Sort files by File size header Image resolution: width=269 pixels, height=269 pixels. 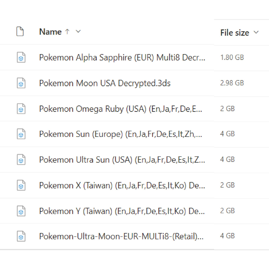point(235,33)
